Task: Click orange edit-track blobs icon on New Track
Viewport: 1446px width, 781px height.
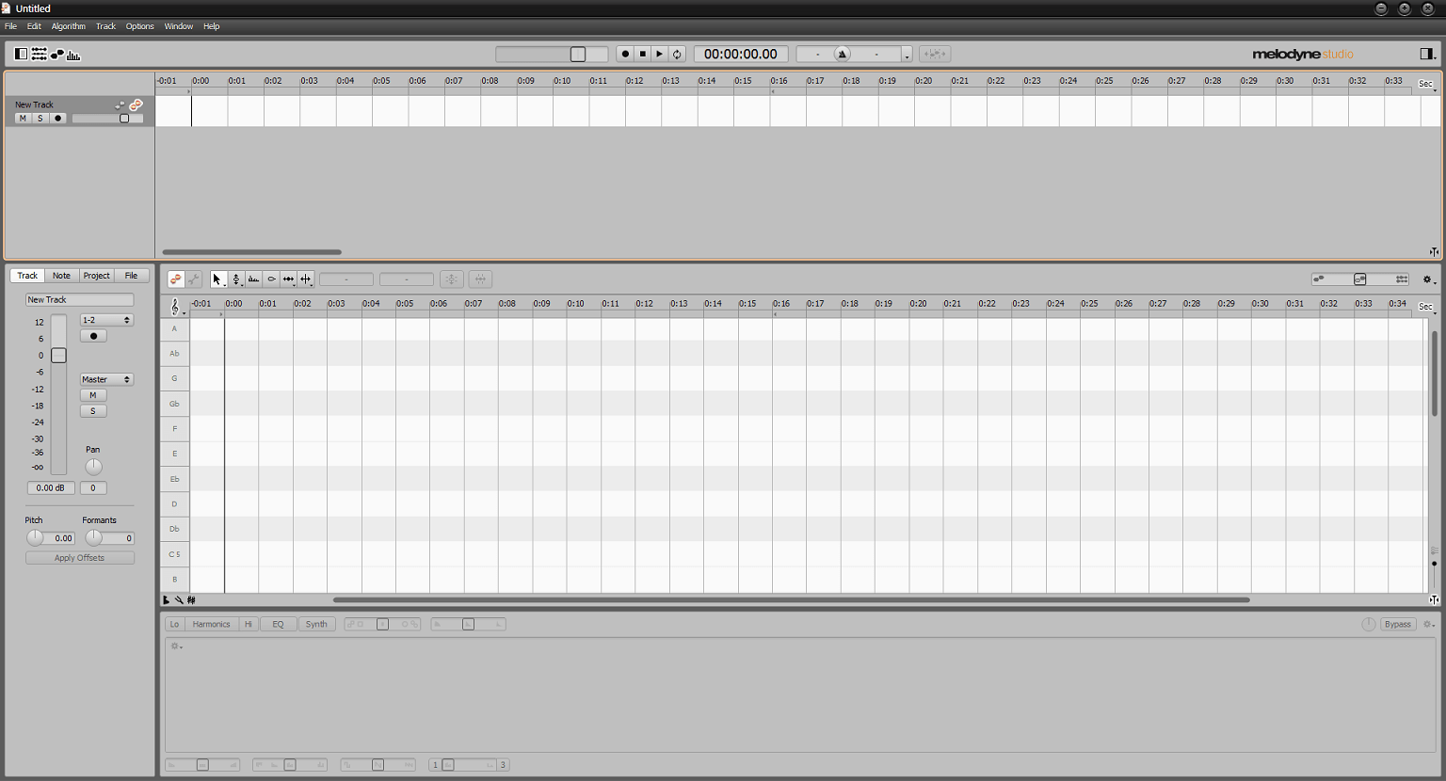Action: (137, 104)
